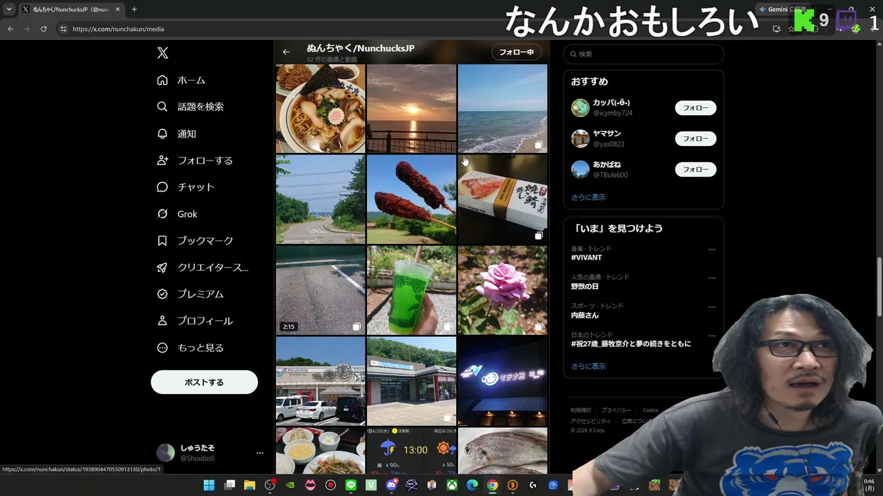Click the Chrome icon in the taskbar

(493, 485)
